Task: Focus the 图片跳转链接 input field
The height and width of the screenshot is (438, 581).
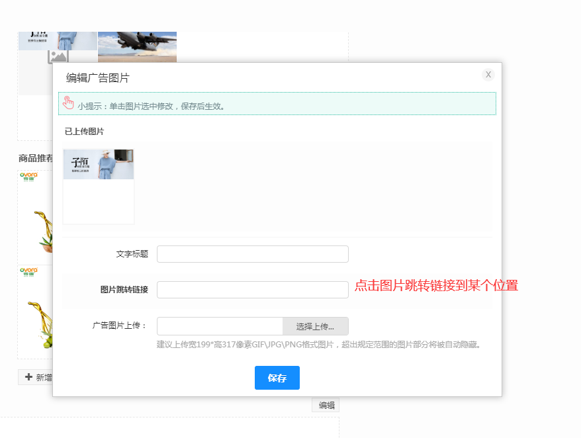Action: point(252,290)
